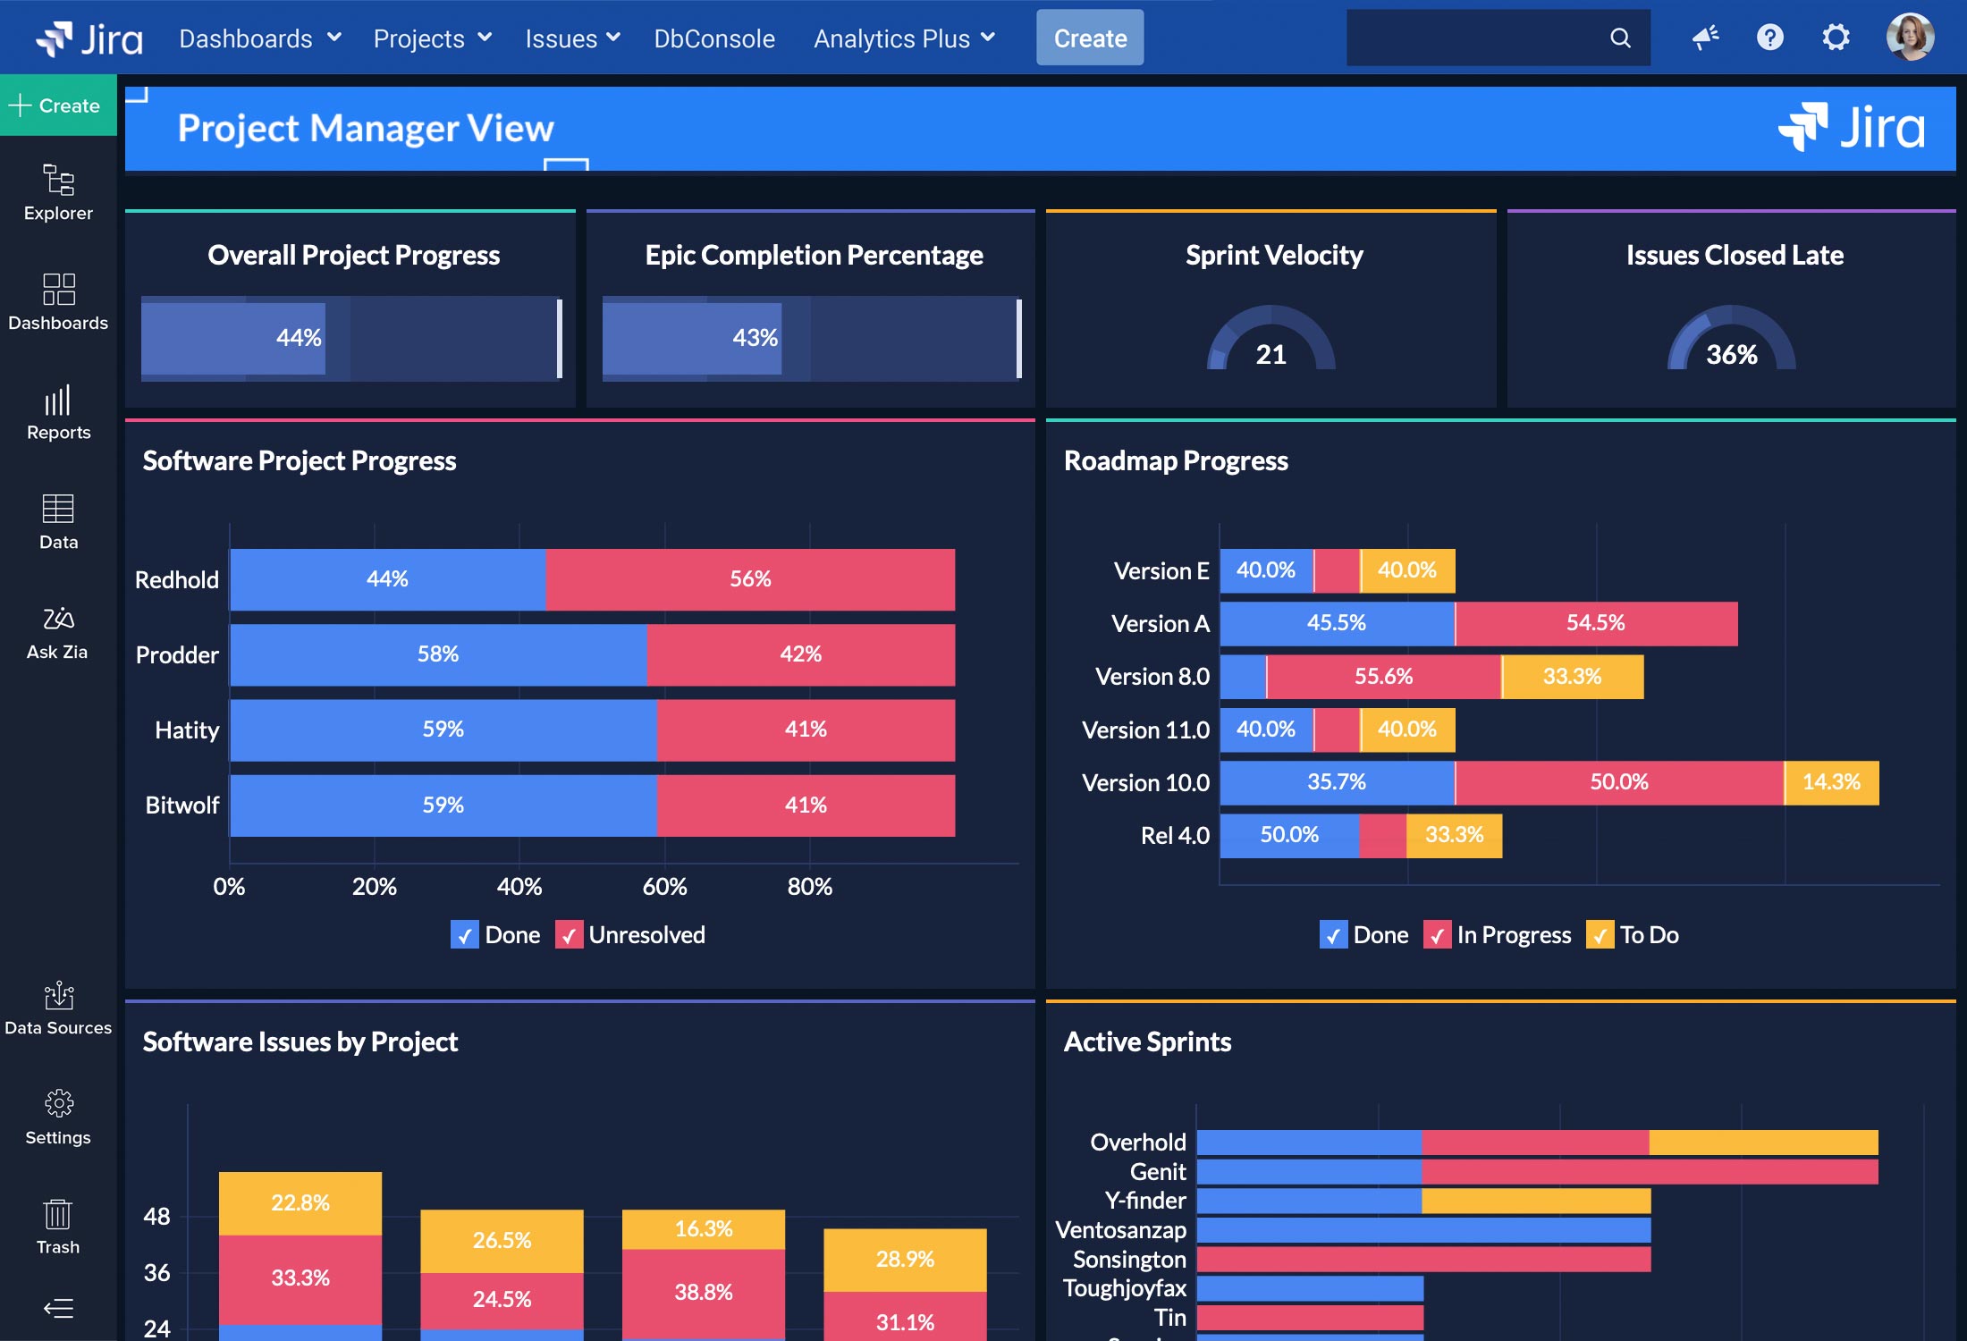Open the DbConsole menu item

click(x=713, y=38)
